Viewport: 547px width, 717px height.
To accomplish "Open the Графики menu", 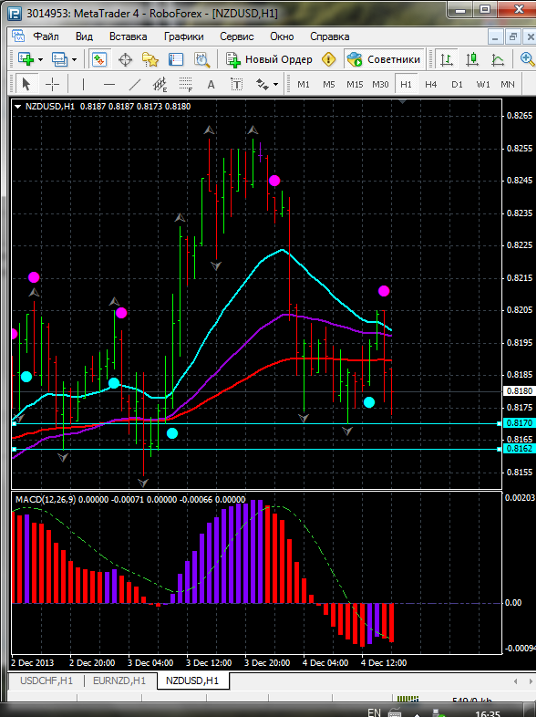I will (x=183, y=36).
